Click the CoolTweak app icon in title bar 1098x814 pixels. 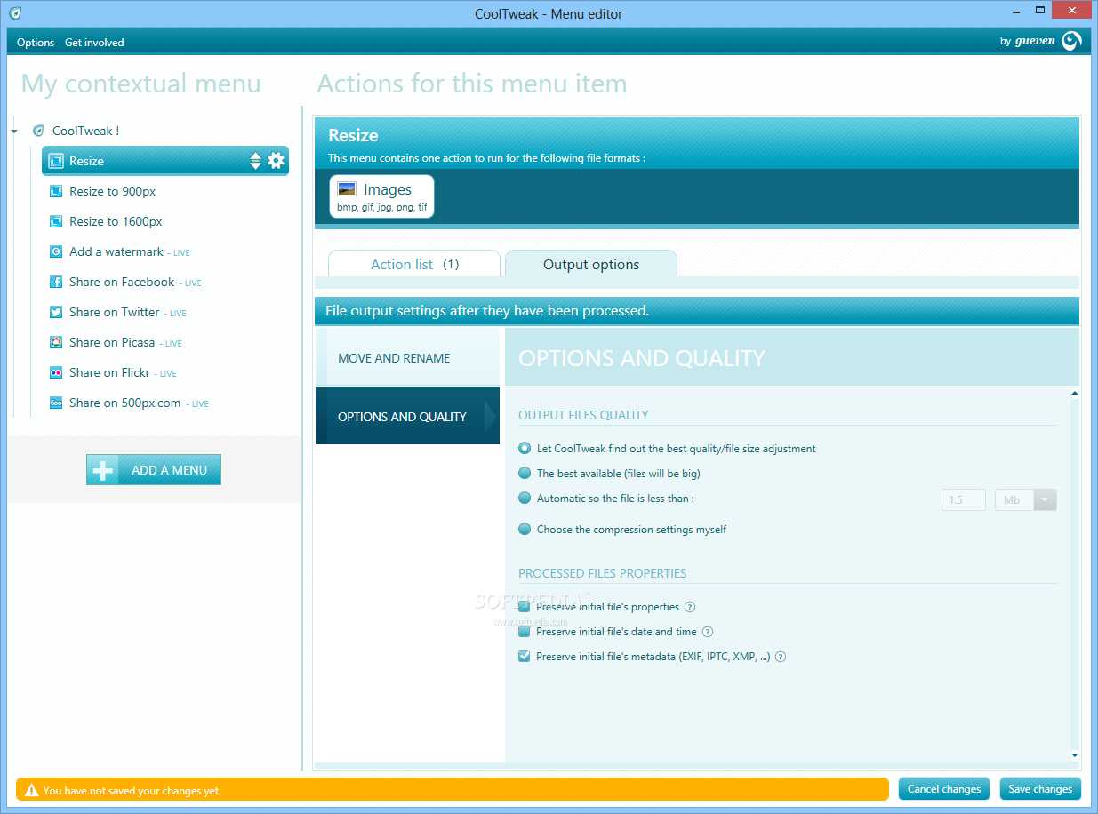coord(15,13)
